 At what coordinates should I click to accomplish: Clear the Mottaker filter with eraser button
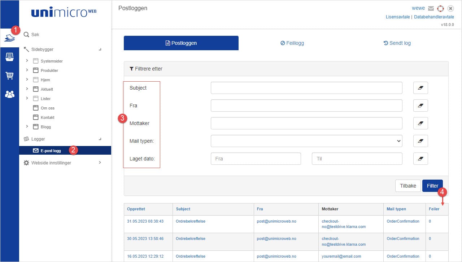[420, 123]
